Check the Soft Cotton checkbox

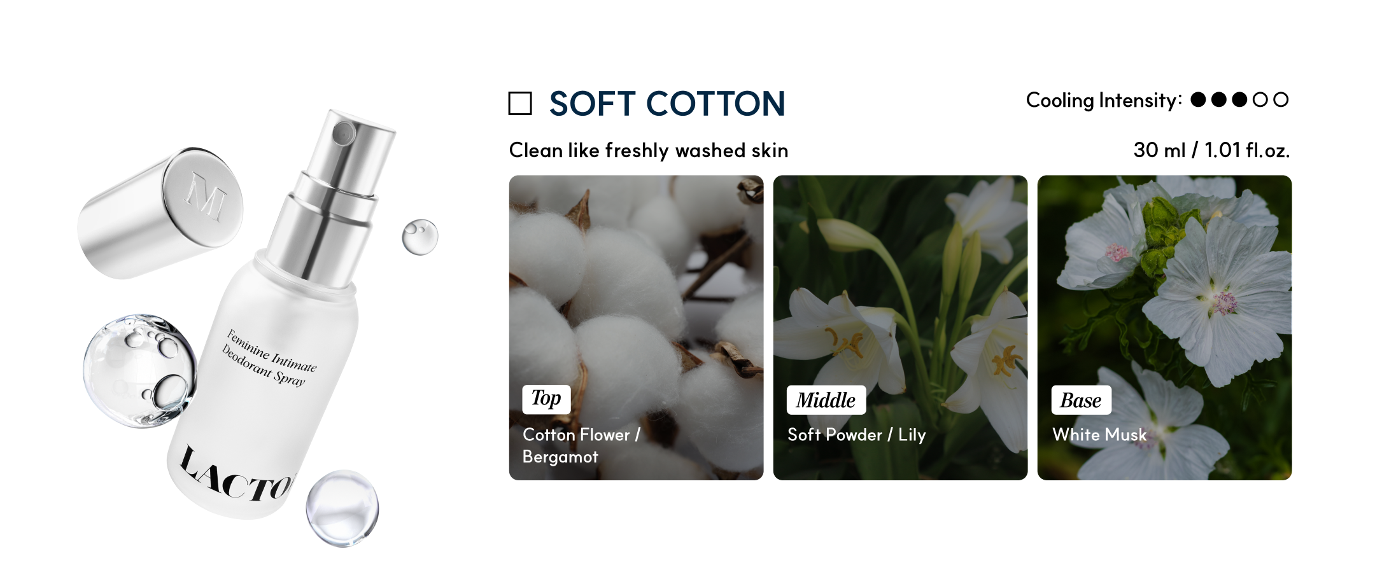[520, 103]
